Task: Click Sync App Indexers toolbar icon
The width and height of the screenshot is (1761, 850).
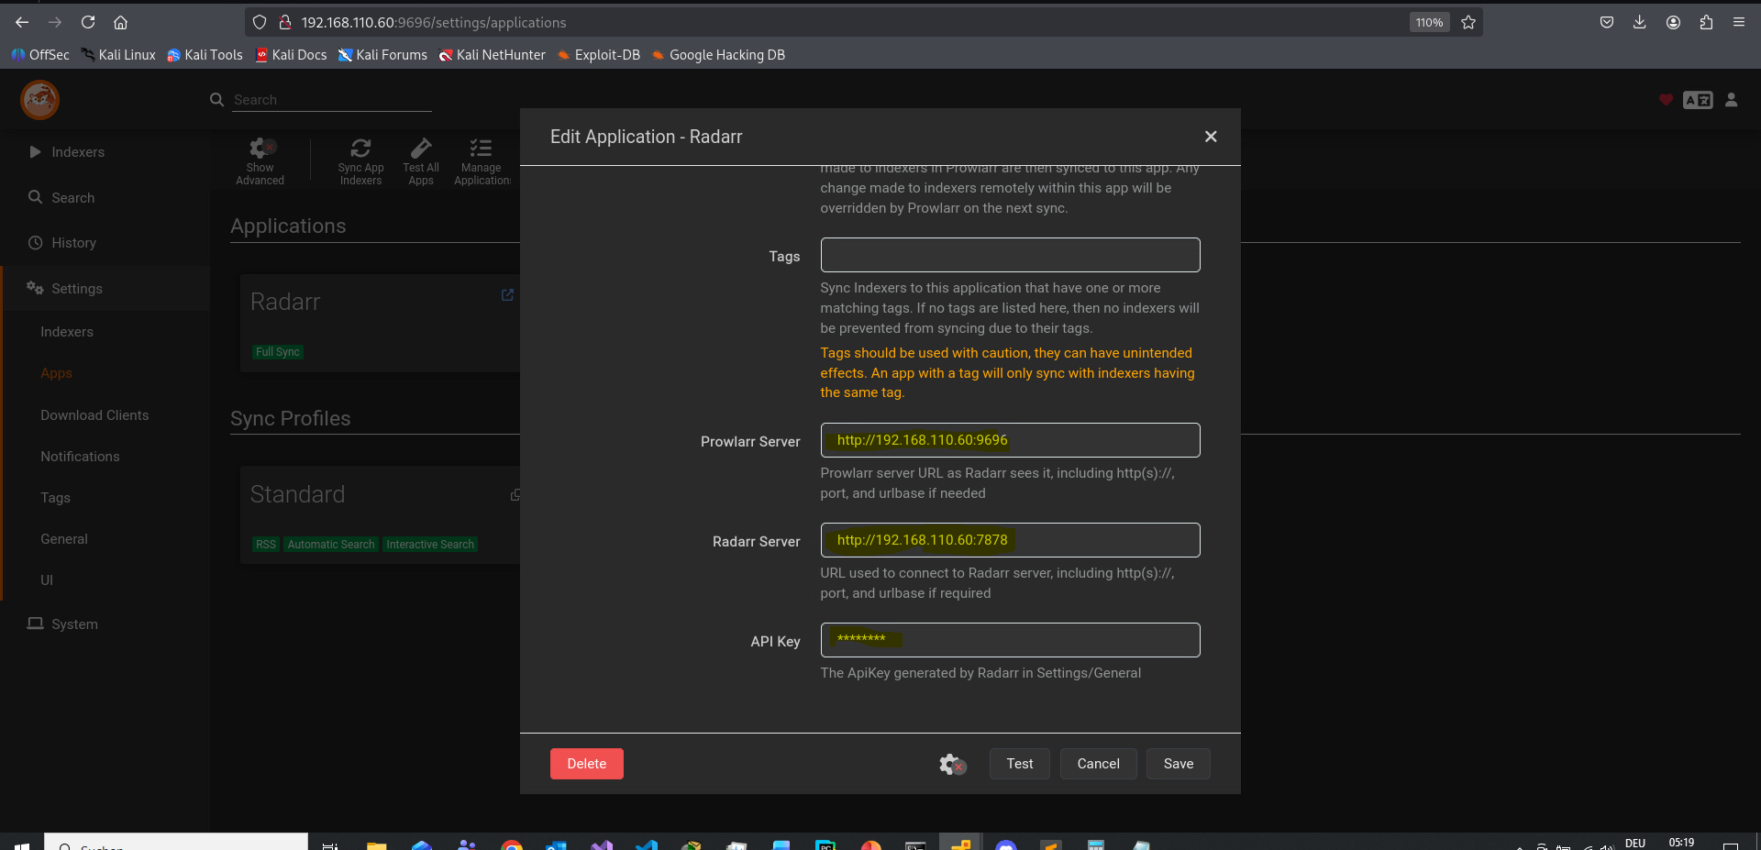Action: point(360,161)
